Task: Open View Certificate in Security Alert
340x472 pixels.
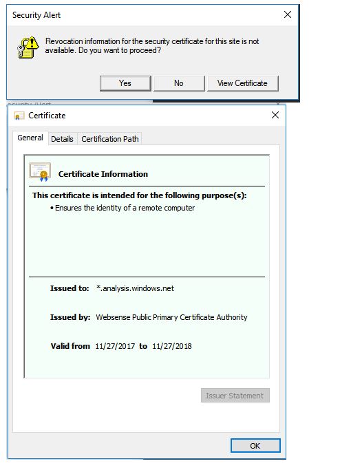Action: (242, 83)
